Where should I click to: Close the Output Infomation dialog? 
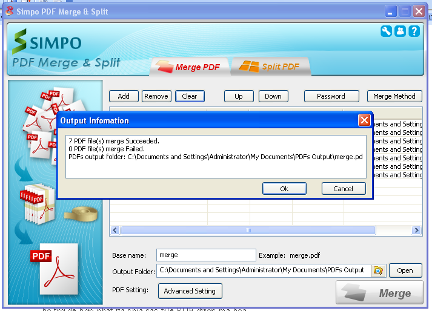(x=364, y=120)
